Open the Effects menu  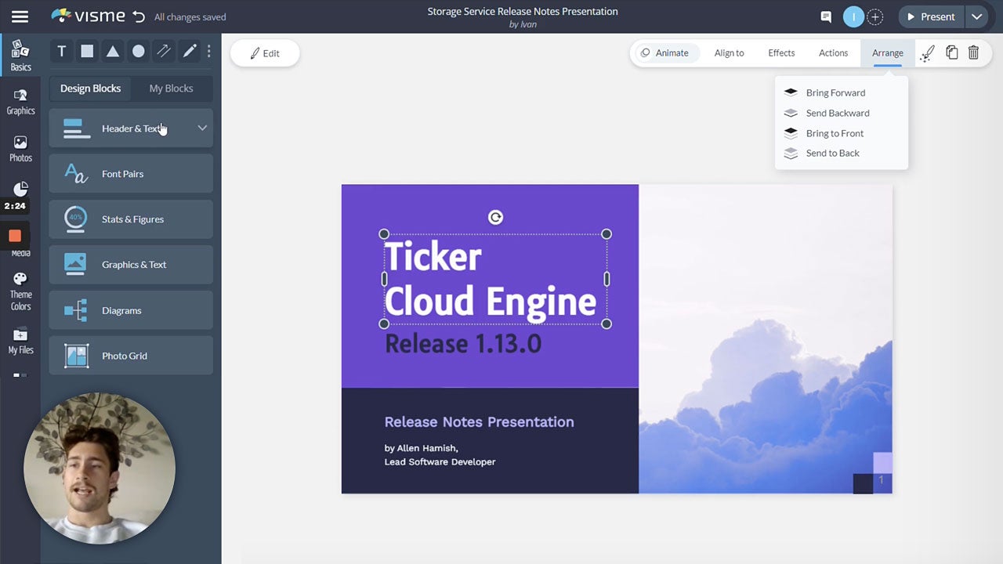(x=781, y=53)
